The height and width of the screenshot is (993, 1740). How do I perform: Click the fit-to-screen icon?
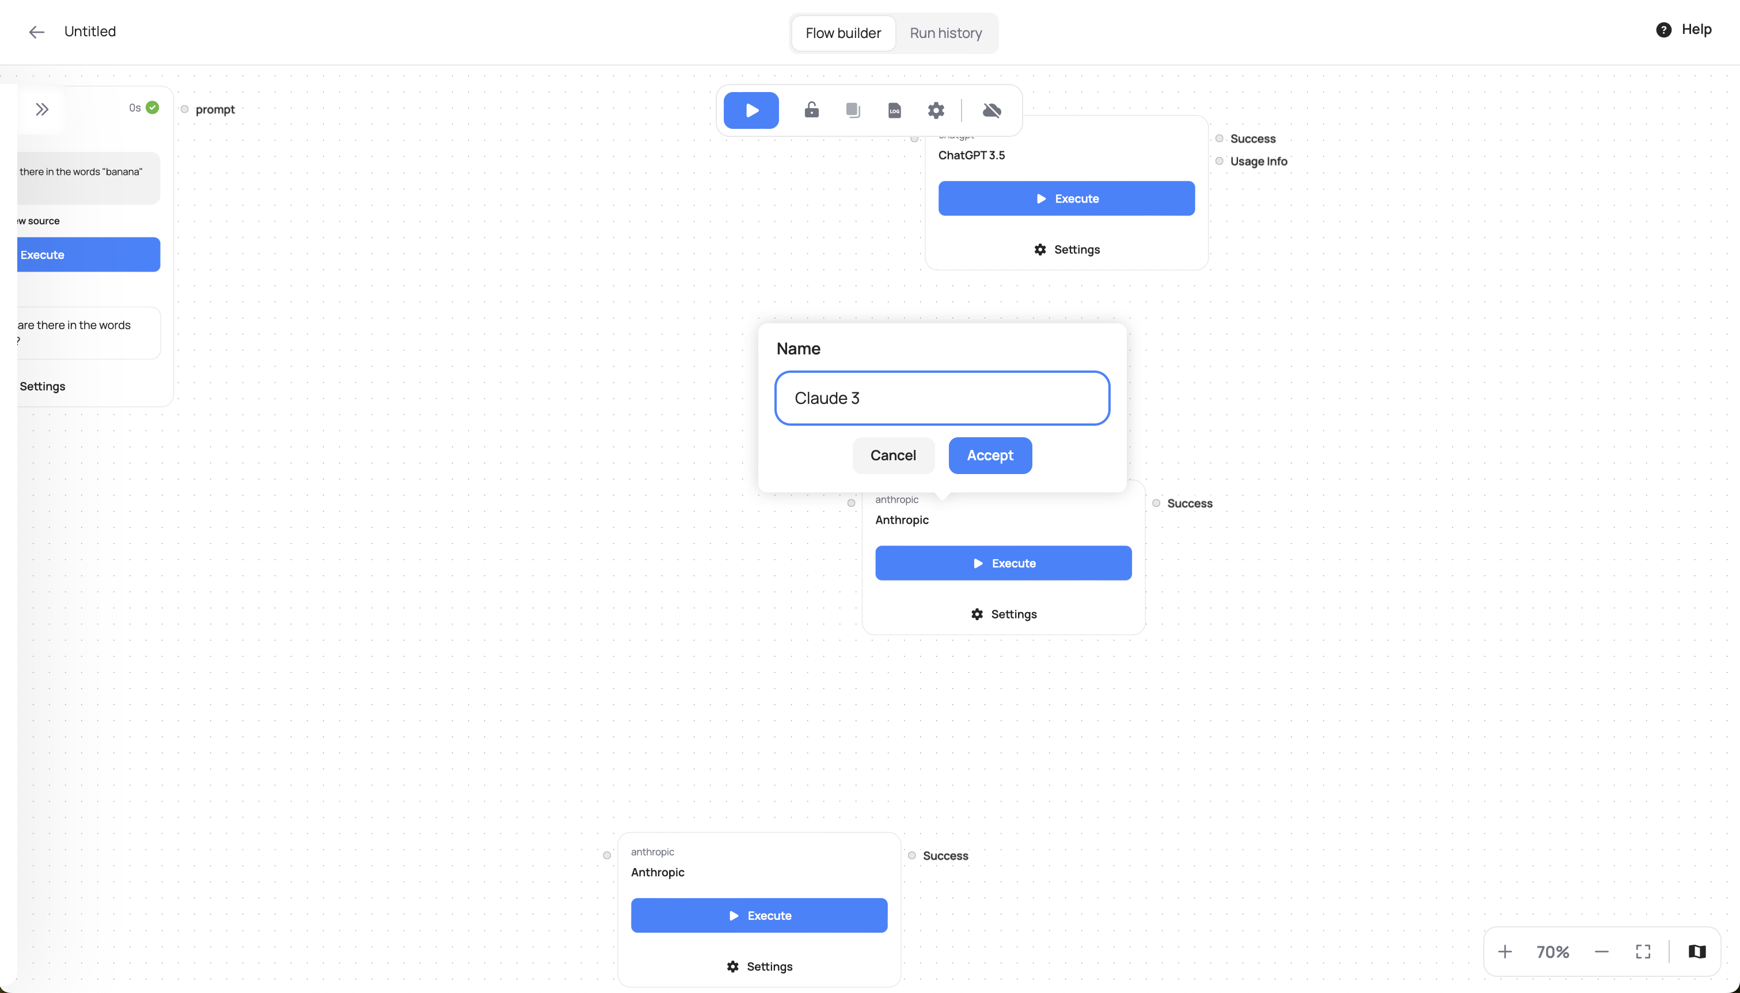coord(1643,952)
